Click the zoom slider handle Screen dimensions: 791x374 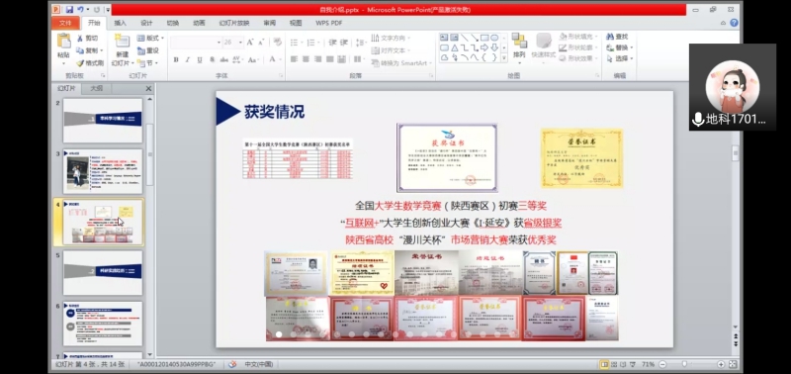coord(684,364)
